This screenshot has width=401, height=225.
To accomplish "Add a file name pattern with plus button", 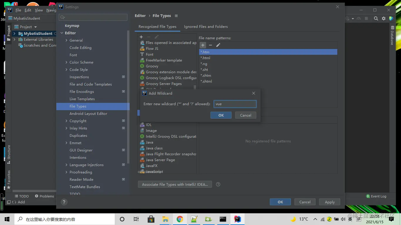I will tap(203, 45).
